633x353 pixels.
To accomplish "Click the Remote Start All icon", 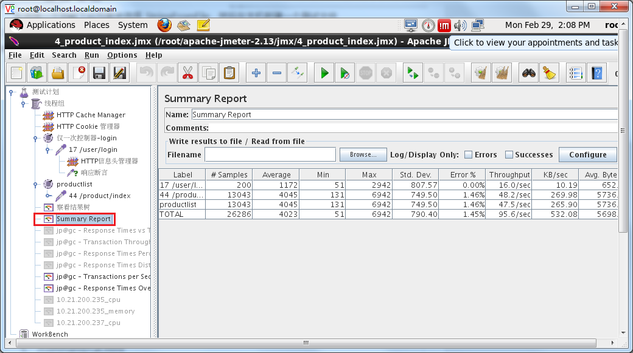I will pyautogui.click(x=413, y=73).
